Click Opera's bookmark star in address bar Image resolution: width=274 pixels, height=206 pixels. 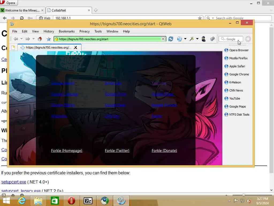(x=200, y=18)
